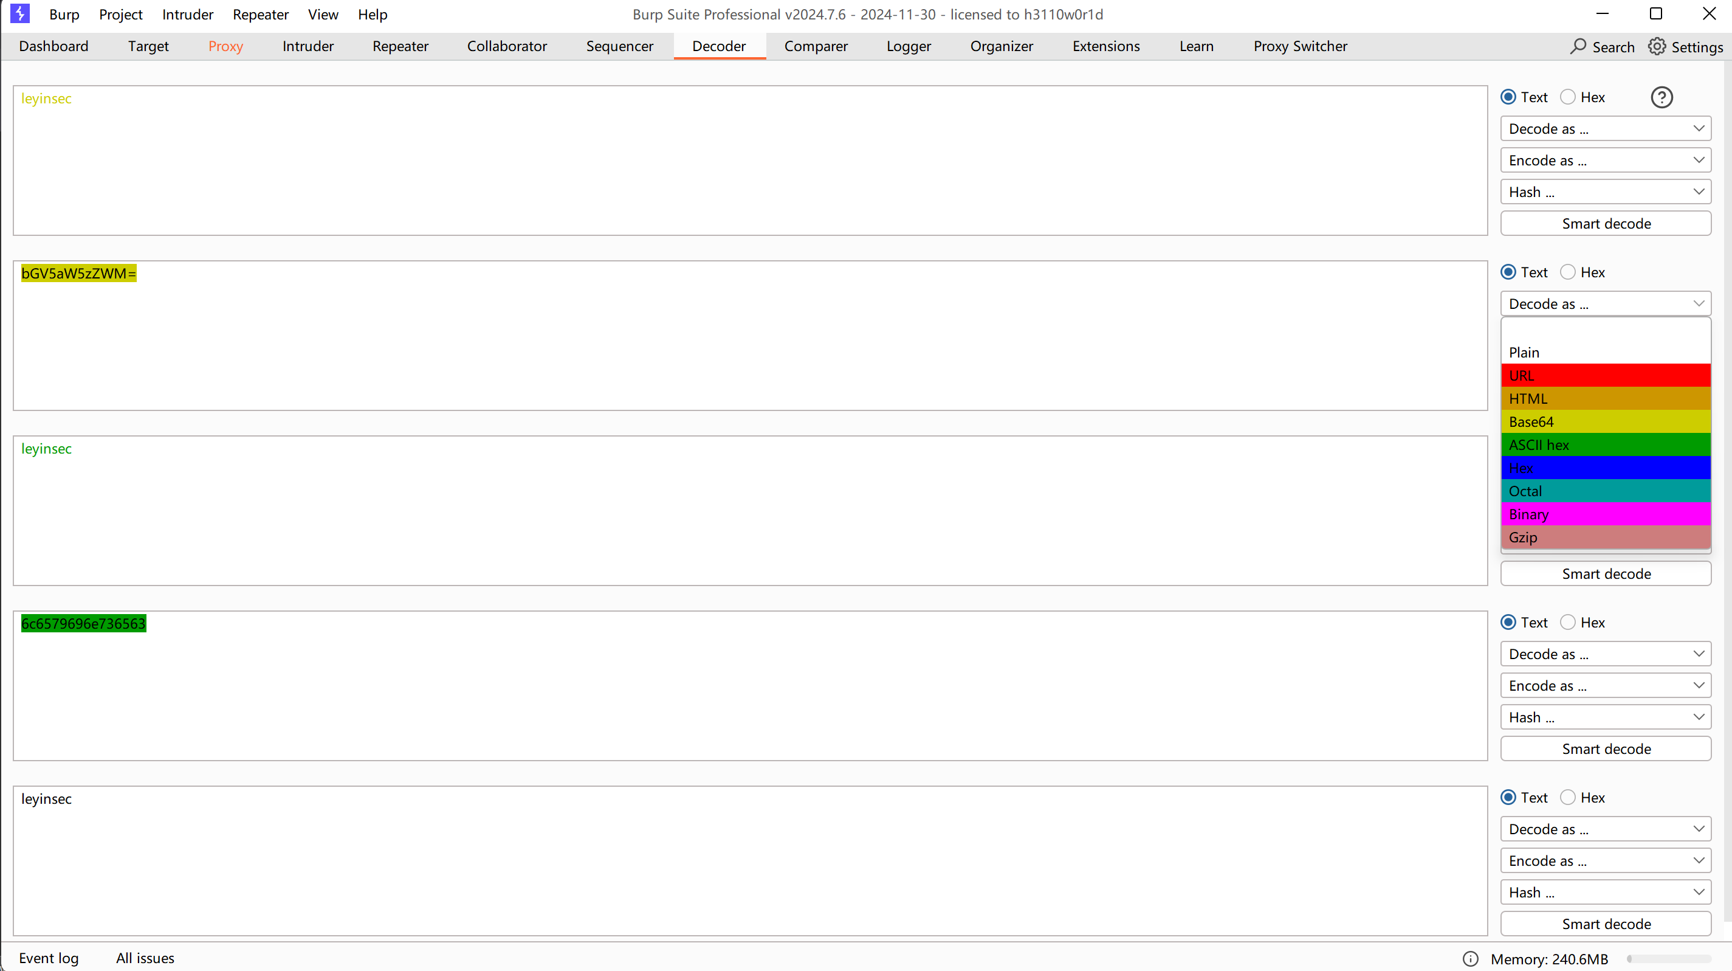Viewport: 1732px width, 971px height.
Task: Open Decode as dropdown for the 6c6579696e736563 box
Action: [1606, 654]
